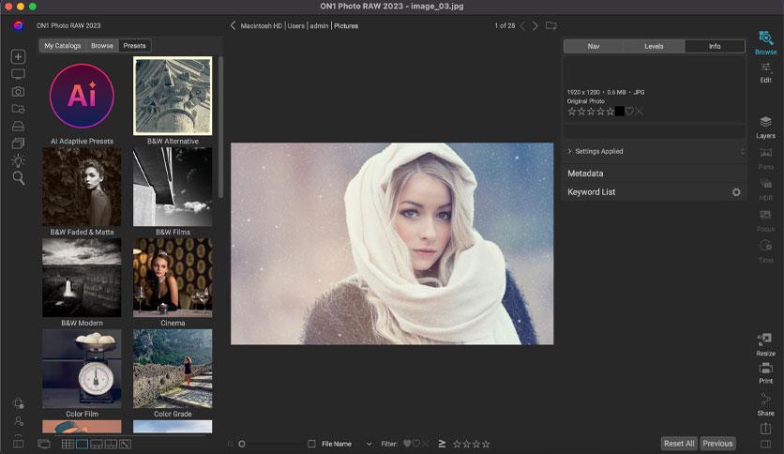Image resolution: width=784 pixels, height=454 pixels.
Task: Switch to Browse tab in left panel
Action: point(102,46)
